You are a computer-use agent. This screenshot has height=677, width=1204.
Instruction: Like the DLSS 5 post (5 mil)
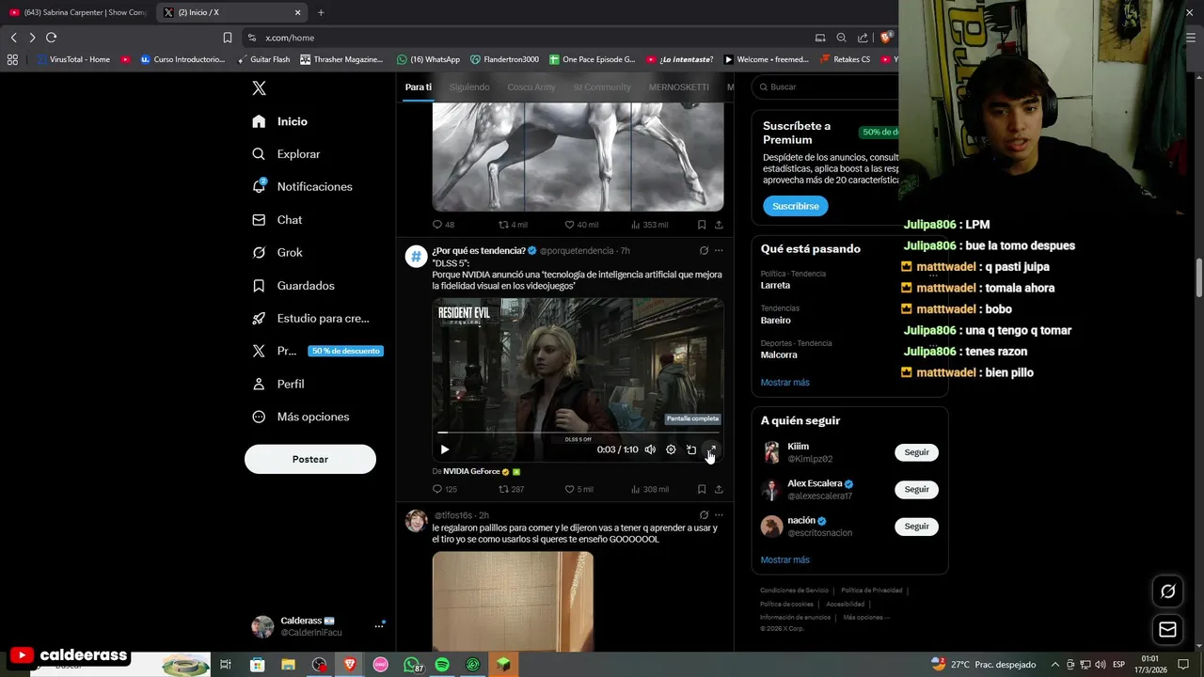click(578, 489)
